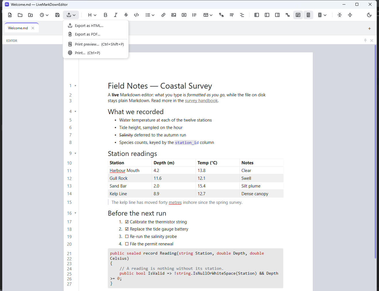Click the Field Notes — Coastal Survey heading

[x=160, y=86]
